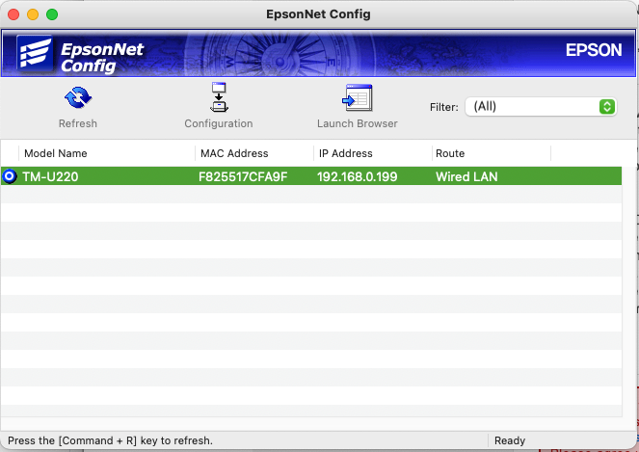Click the EpsonNet Config logo icon
The height and width of the screenshot is (452, 639).
tap(35, 53)
